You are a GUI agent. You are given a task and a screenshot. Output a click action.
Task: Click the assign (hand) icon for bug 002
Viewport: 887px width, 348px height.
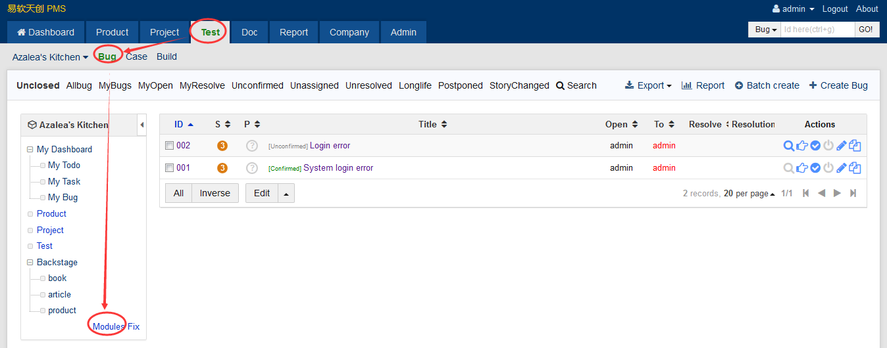coord(802,146)
